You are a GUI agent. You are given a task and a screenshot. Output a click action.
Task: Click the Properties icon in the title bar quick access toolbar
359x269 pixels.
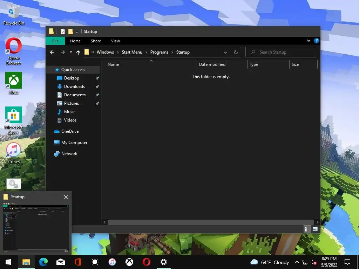[x=62, y=32]
